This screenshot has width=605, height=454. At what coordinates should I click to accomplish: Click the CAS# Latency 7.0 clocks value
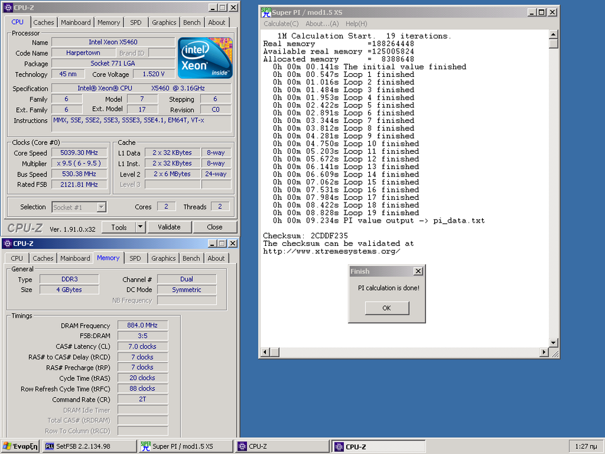(142, 347)
